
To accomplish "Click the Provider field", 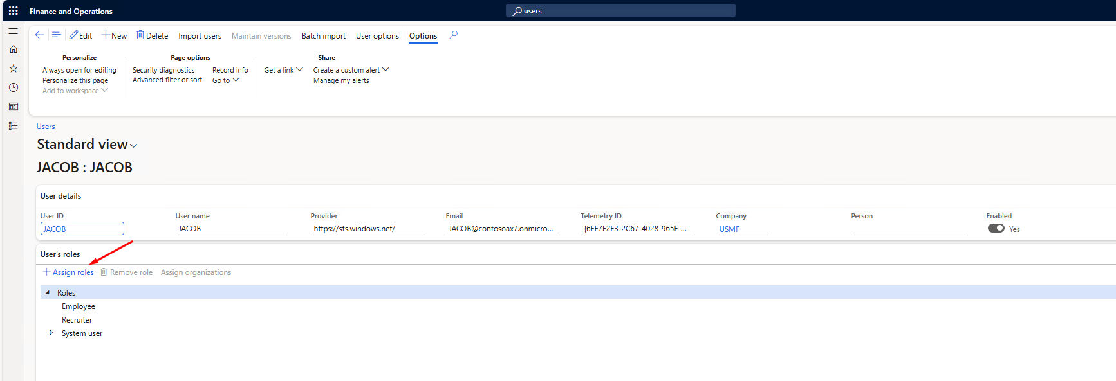I will pos(367,229).
